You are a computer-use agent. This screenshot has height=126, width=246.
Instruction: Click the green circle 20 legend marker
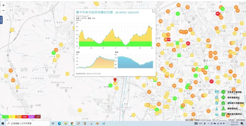coord(223,92)
